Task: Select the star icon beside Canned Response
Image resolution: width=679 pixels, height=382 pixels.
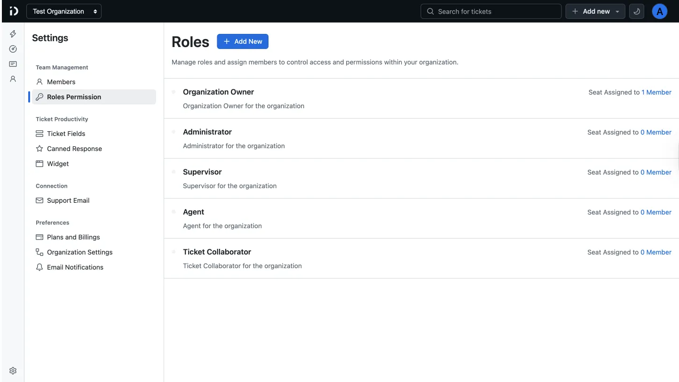Action: (39, 148)
